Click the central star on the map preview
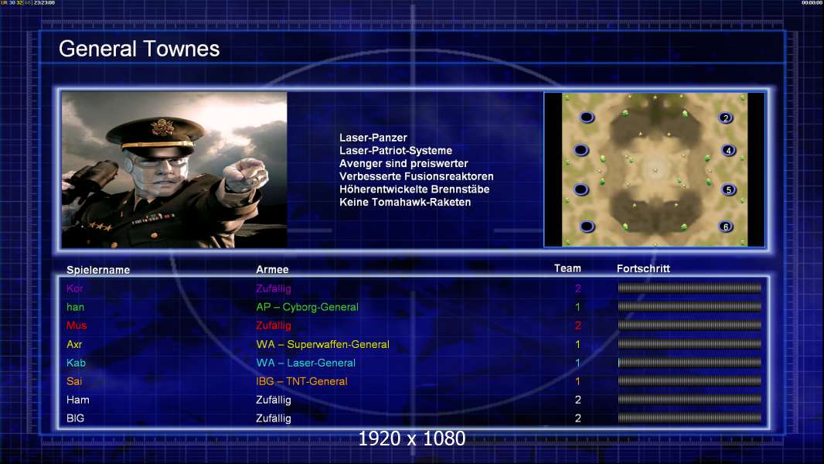Screen dimensions: 824x464 coord(655,169)
